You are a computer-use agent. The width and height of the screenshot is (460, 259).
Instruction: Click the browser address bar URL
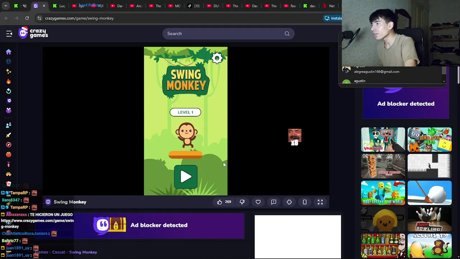[x=79, y=18]
